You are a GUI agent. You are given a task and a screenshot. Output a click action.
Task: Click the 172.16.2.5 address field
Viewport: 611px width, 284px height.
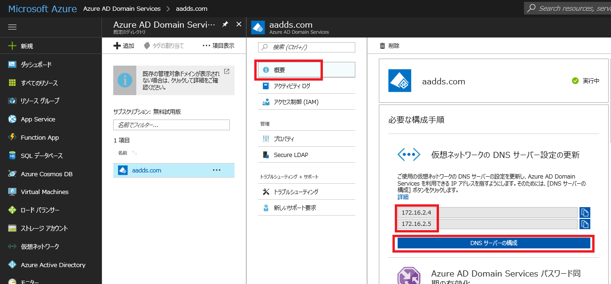487,224
